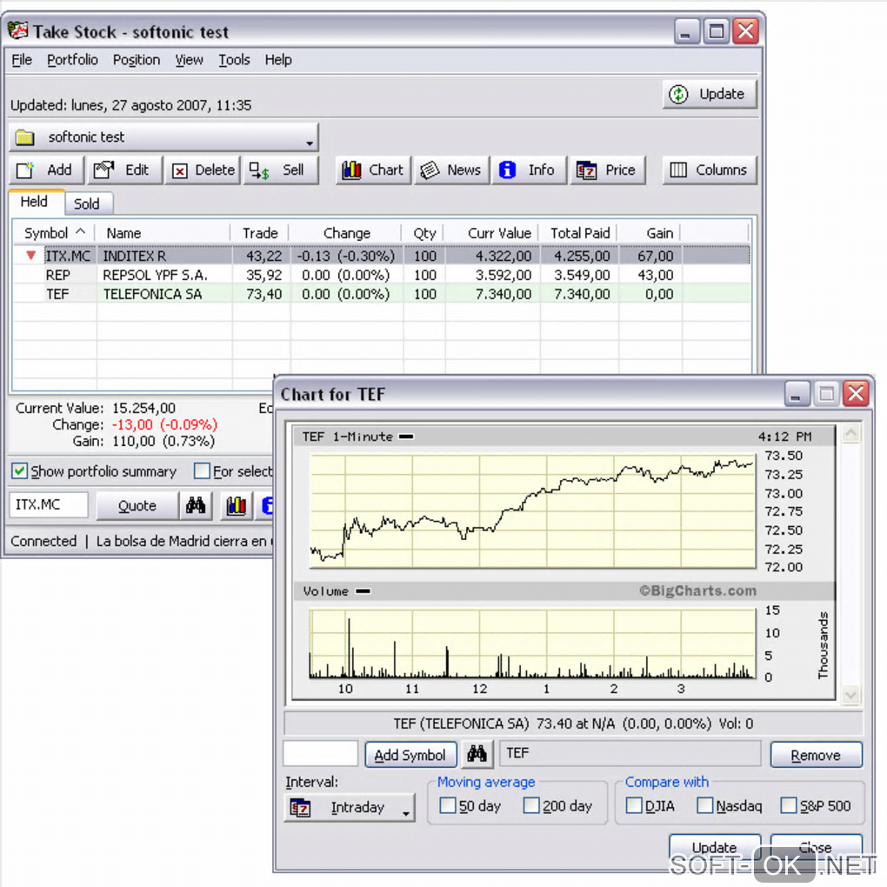Screen dimensions: 887x887
Task: Select the TELEFONICA SA row
Action: pos(382,294)
